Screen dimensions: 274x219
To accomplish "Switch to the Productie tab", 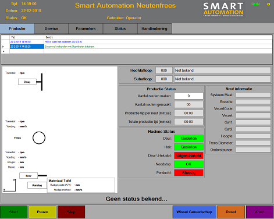I will (17, 29).
